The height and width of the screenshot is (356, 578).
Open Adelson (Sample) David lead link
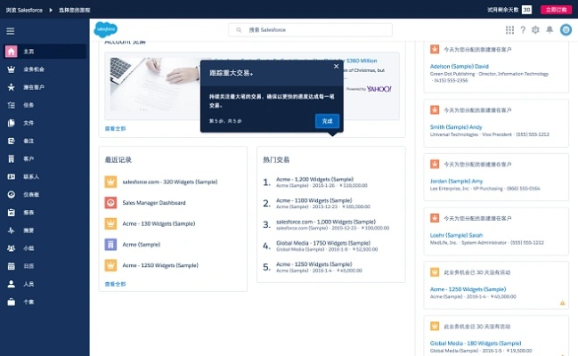460,67
